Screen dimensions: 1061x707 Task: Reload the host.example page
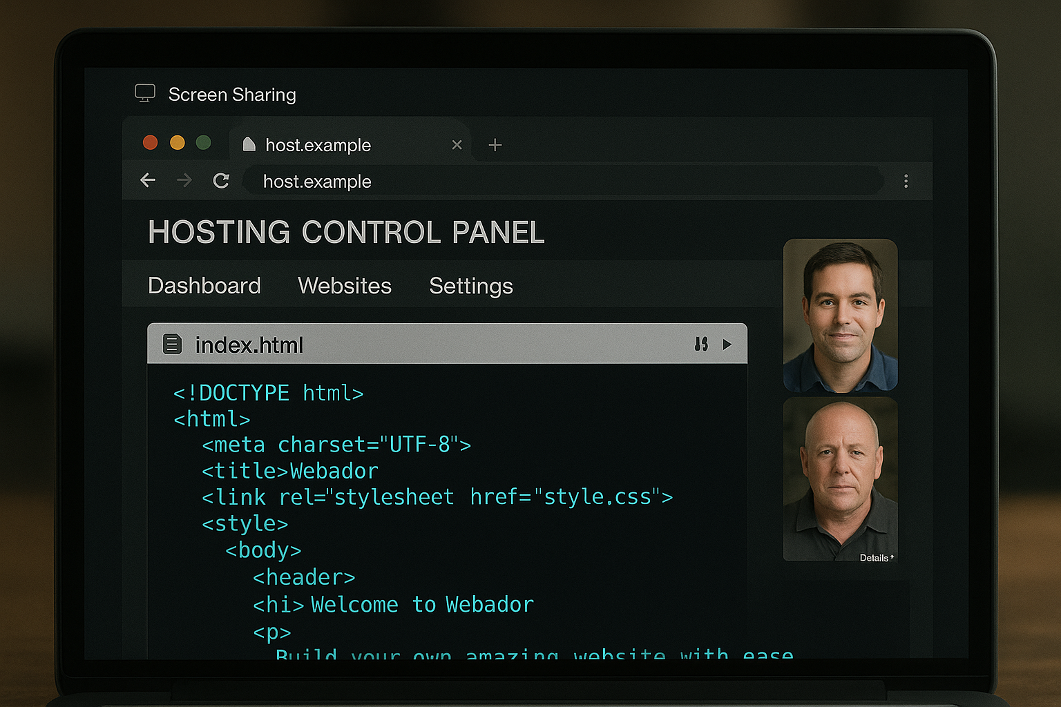pos(221,181)
